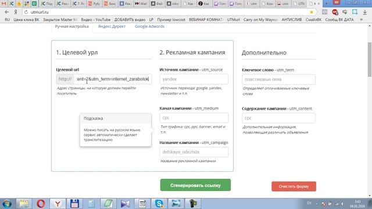
Task: Expand the bookmarks bar overflow chevron
Action: pos(361,20)
